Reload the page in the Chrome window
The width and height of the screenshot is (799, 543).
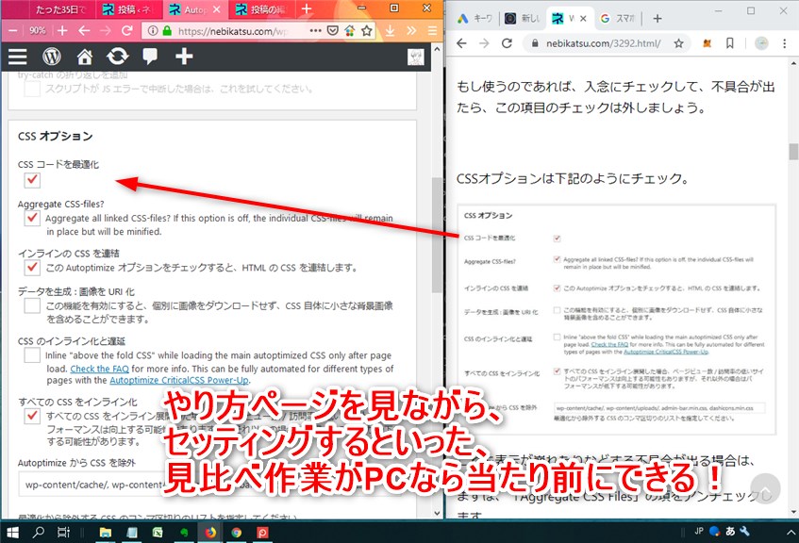point(507,43)
